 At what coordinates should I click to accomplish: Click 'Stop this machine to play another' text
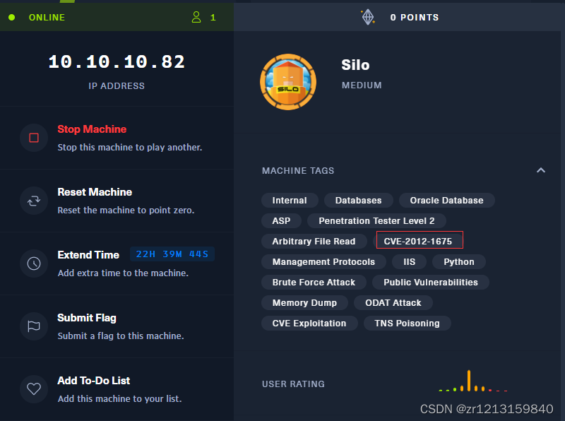(x=130, y=148)
